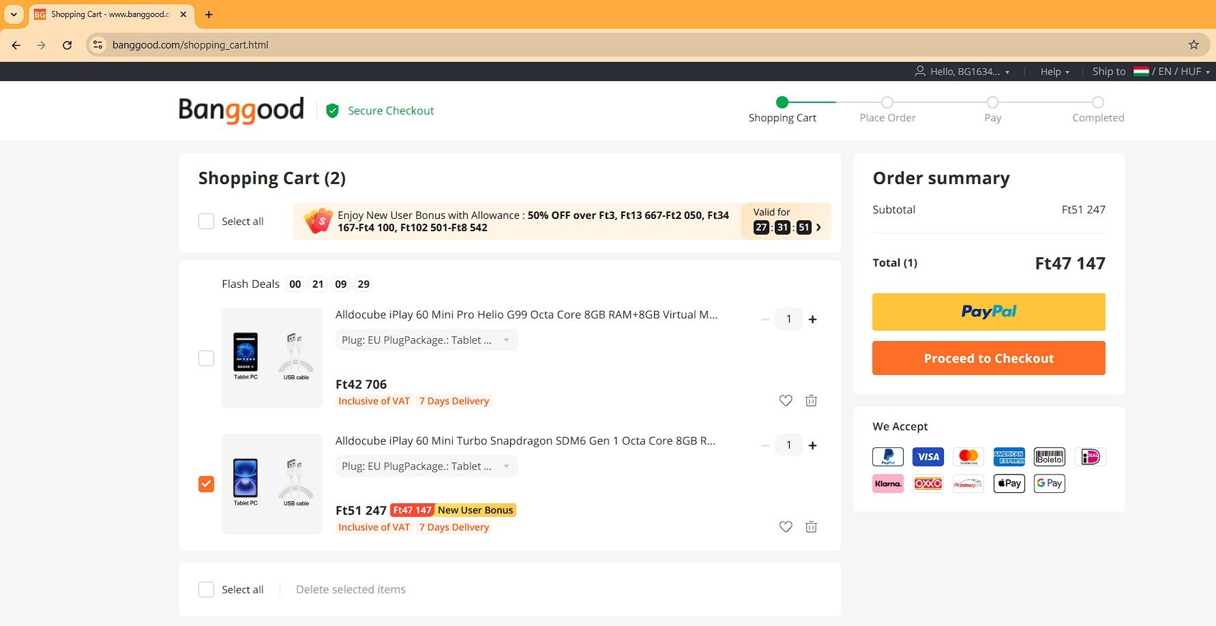Add iPlay 60 Mini Turbo to wishlist
The width and height of the screenshot is (1216, 626).
point(786,527)
